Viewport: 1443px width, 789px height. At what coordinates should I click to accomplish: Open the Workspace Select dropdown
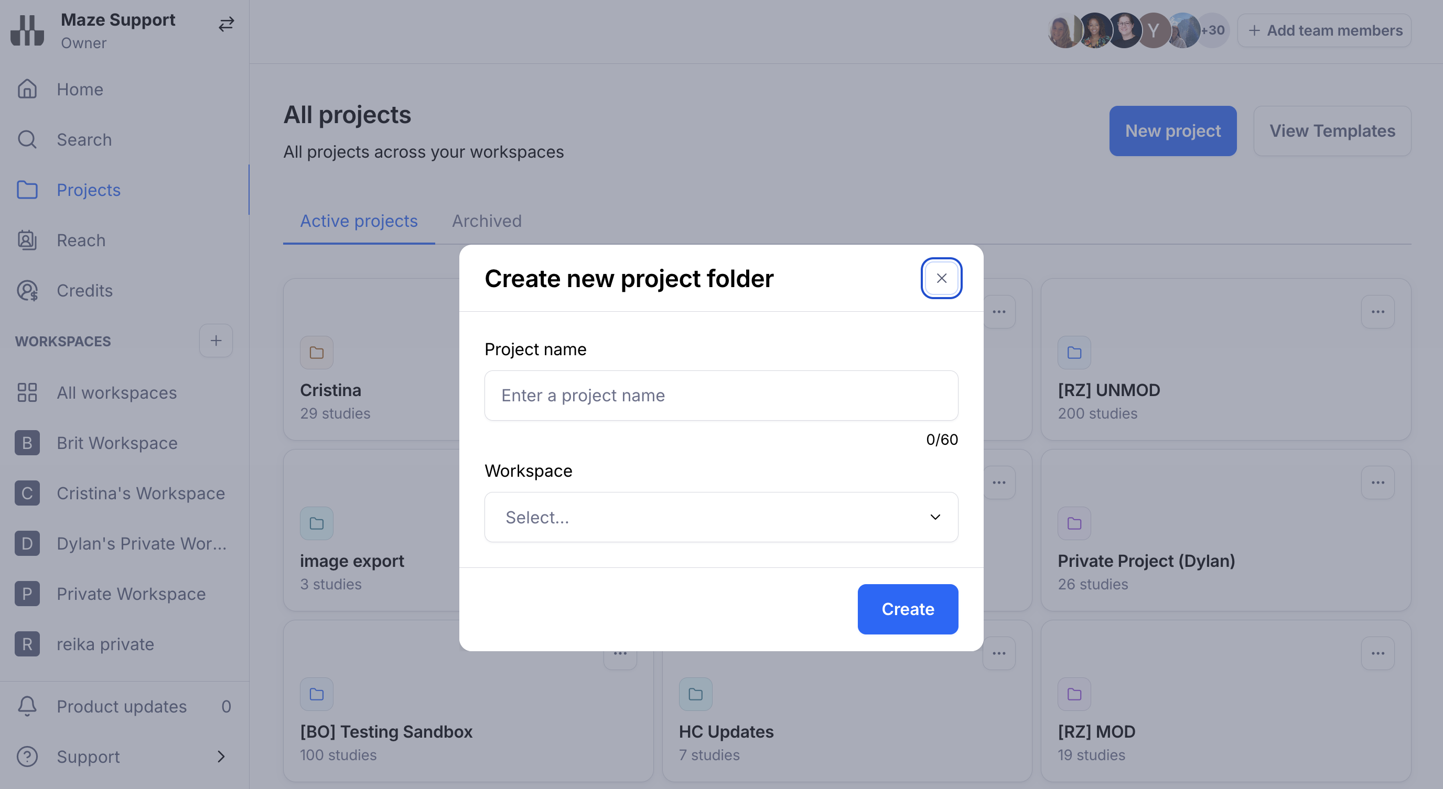tap(721, 517)
